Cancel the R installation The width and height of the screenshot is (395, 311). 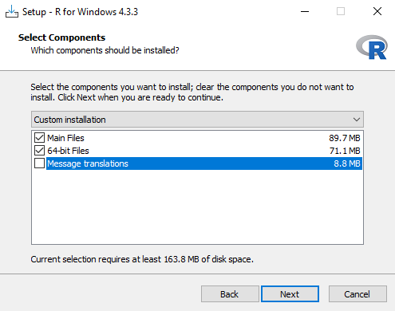coord(357,294)
